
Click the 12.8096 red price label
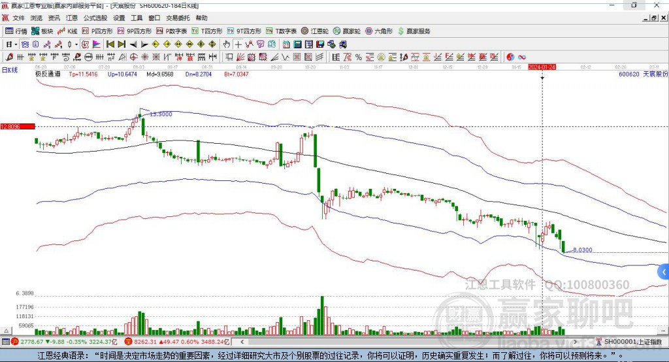[18, 126]
